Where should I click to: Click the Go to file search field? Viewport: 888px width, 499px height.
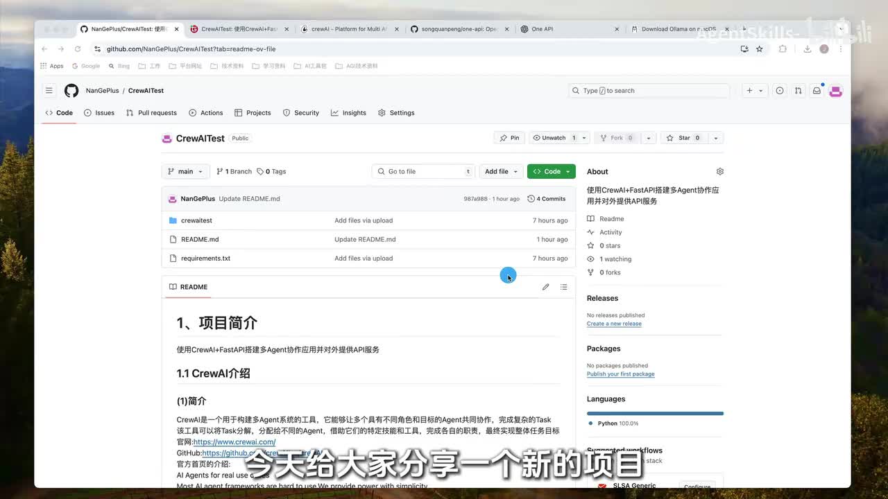[x=423, y=171]
